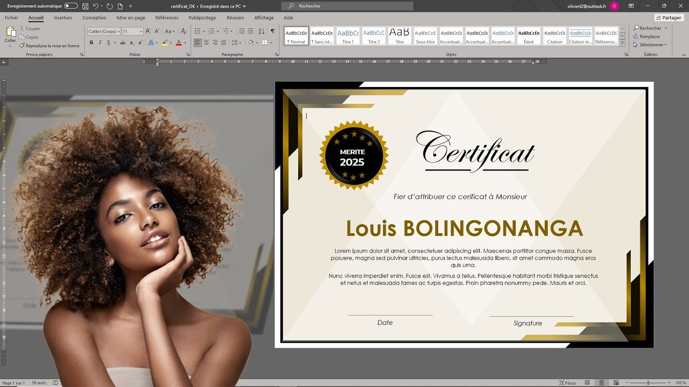The width and height of the screenshot is (689, 387).
Task: Click the yellow text highlight color button
Action: point(165,42)
